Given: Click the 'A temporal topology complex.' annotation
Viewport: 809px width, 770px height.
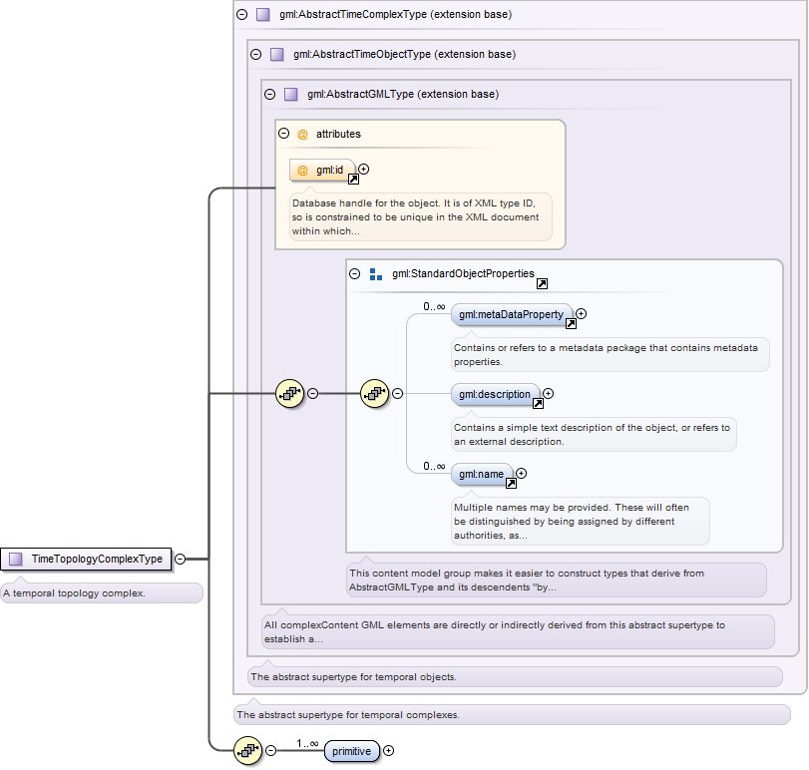Looking at the screenshot, I should (x=102, y=593).
